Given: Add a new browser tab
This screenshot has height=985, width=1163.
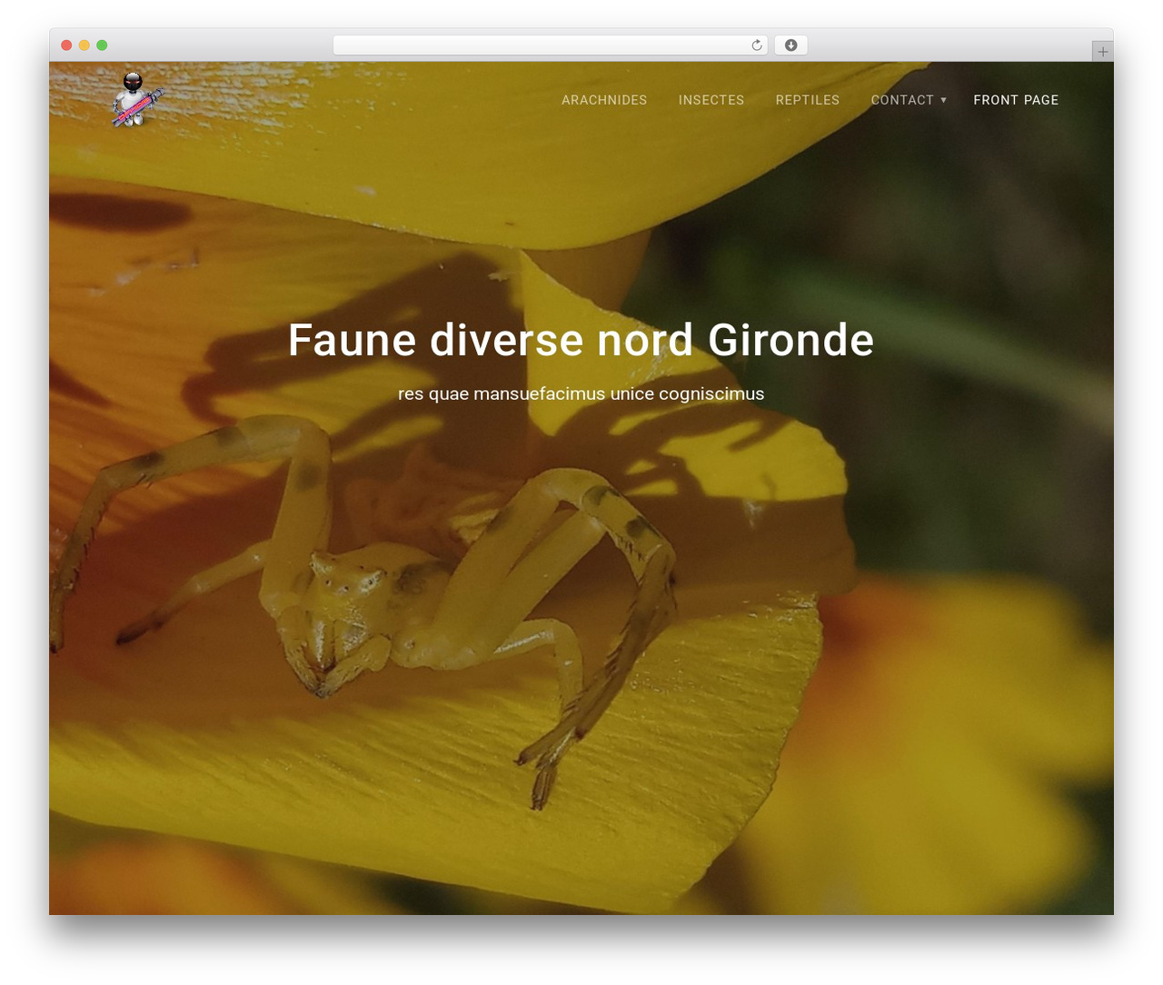Looking at the screenshot, I should tap(1102, 52).
